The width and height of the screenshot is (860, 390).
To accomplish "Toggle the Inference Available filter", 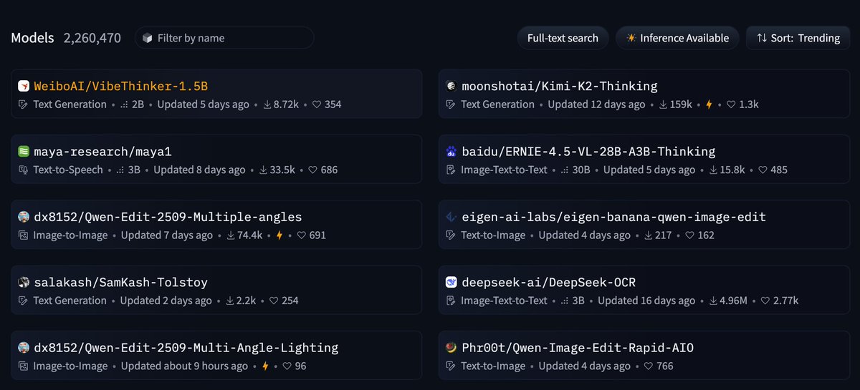I will point(677,38).
